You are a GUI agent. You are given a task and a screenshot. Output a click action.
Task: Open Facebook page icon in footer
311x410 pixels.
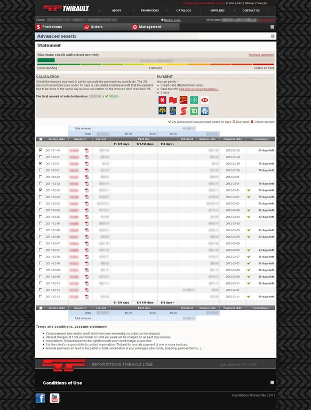click(x=41, y=398)
